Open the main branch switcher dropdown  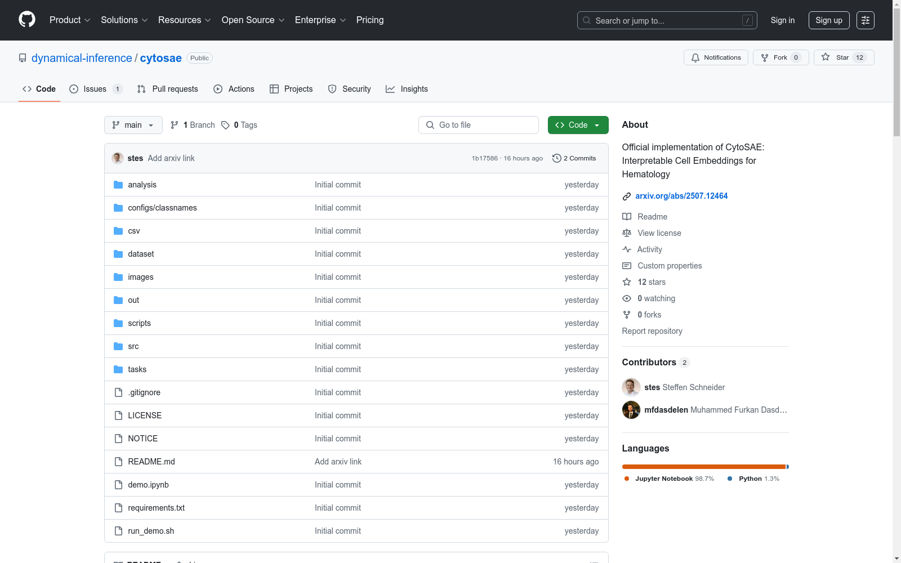(x=133, y=125)
